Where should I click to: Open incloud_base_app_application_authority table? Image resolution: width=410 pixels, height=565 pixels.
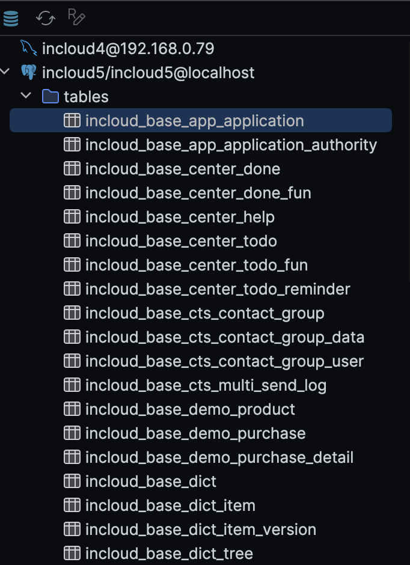click(231, 145)
